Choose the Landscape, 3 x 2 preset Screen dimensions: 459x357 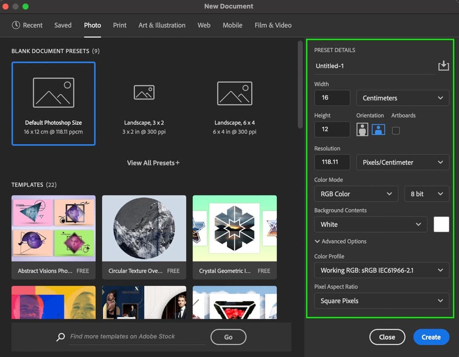pyautogui.click(x=144, y=104)
